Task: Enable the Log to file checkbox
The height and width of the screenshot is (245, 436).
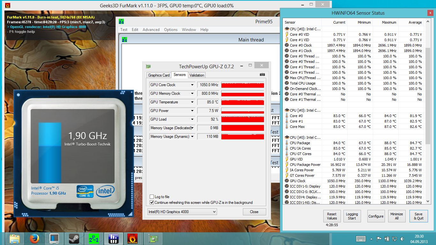Action: 152,197
